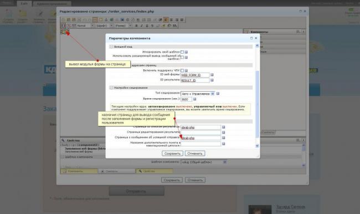This screenshot has height=214, width=360.
Task: Click the numbered list icon in editor toolbar
Action: click(x=144, y=20)
